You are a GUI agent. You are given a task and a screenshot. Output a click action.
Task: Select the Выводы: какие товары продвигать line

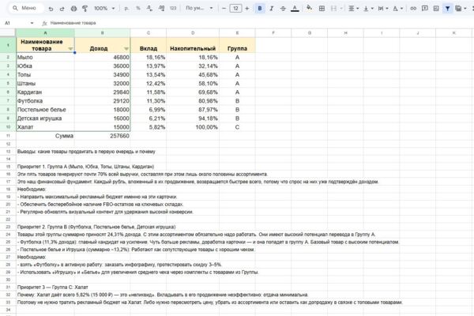tap(86, 152)
